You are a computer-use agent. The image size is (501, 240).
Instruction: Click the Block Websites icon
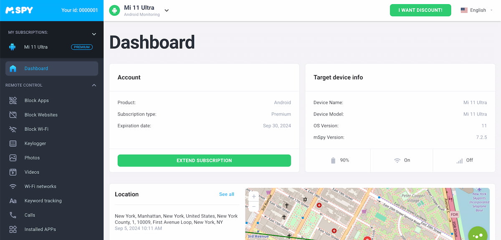click(13, 115)
